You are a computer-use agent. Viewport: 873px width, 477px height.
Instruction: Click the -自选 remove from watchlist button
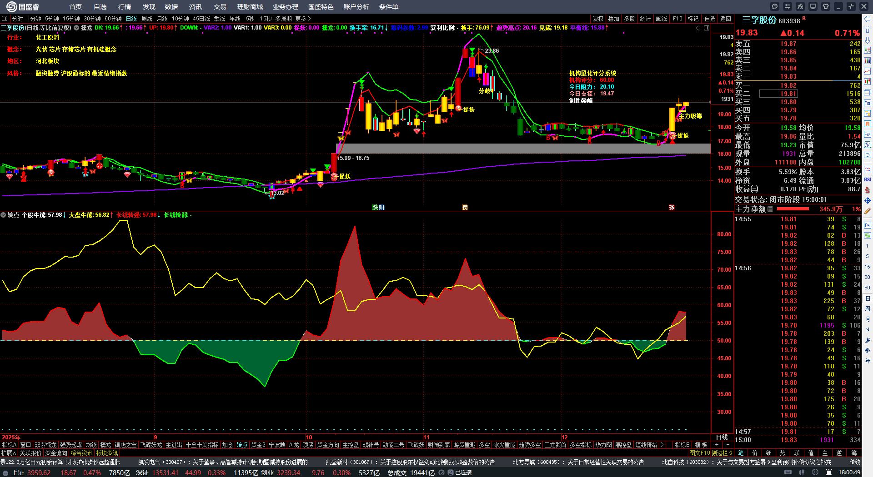[x=709, y=19]
